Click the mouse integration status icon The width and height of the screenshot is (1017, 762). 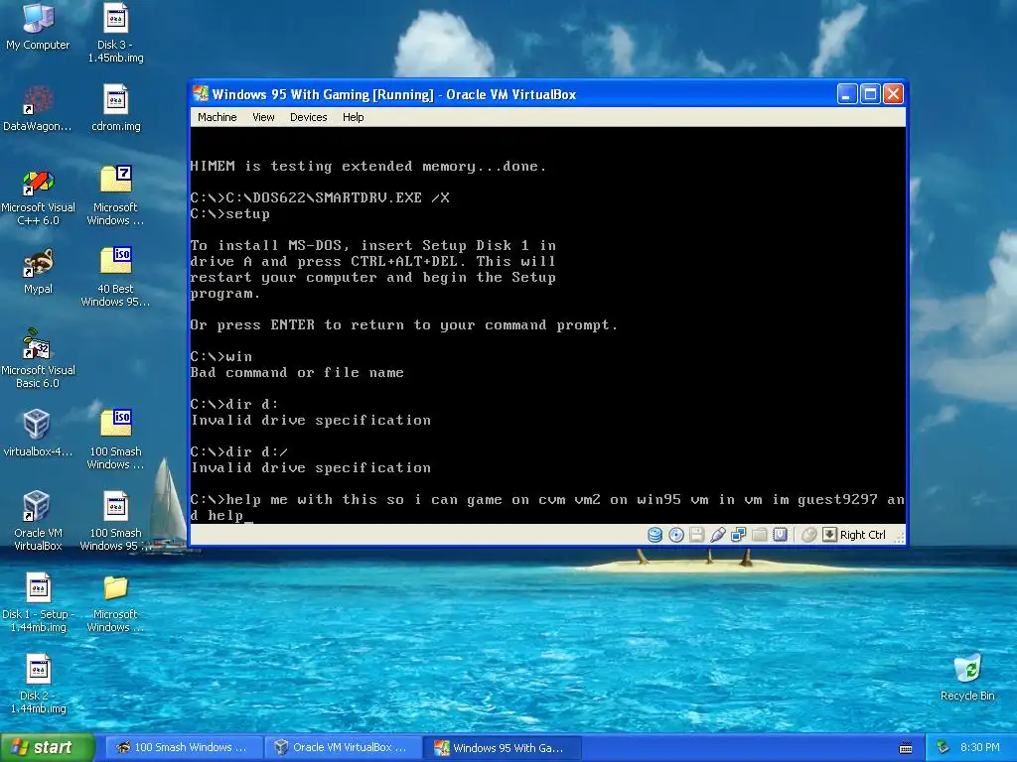(808, 535)
